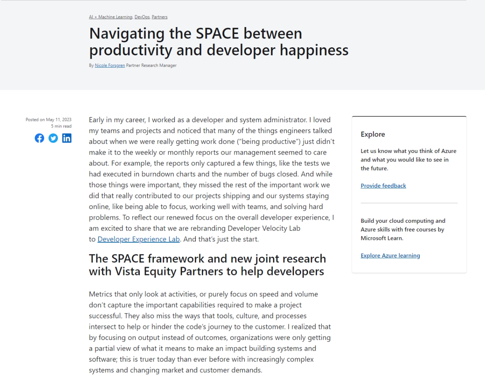Screen dimensions: 485x378
Task: Click Explore Azure learning link
Action: pyautogui.click(x=390, y=256)
